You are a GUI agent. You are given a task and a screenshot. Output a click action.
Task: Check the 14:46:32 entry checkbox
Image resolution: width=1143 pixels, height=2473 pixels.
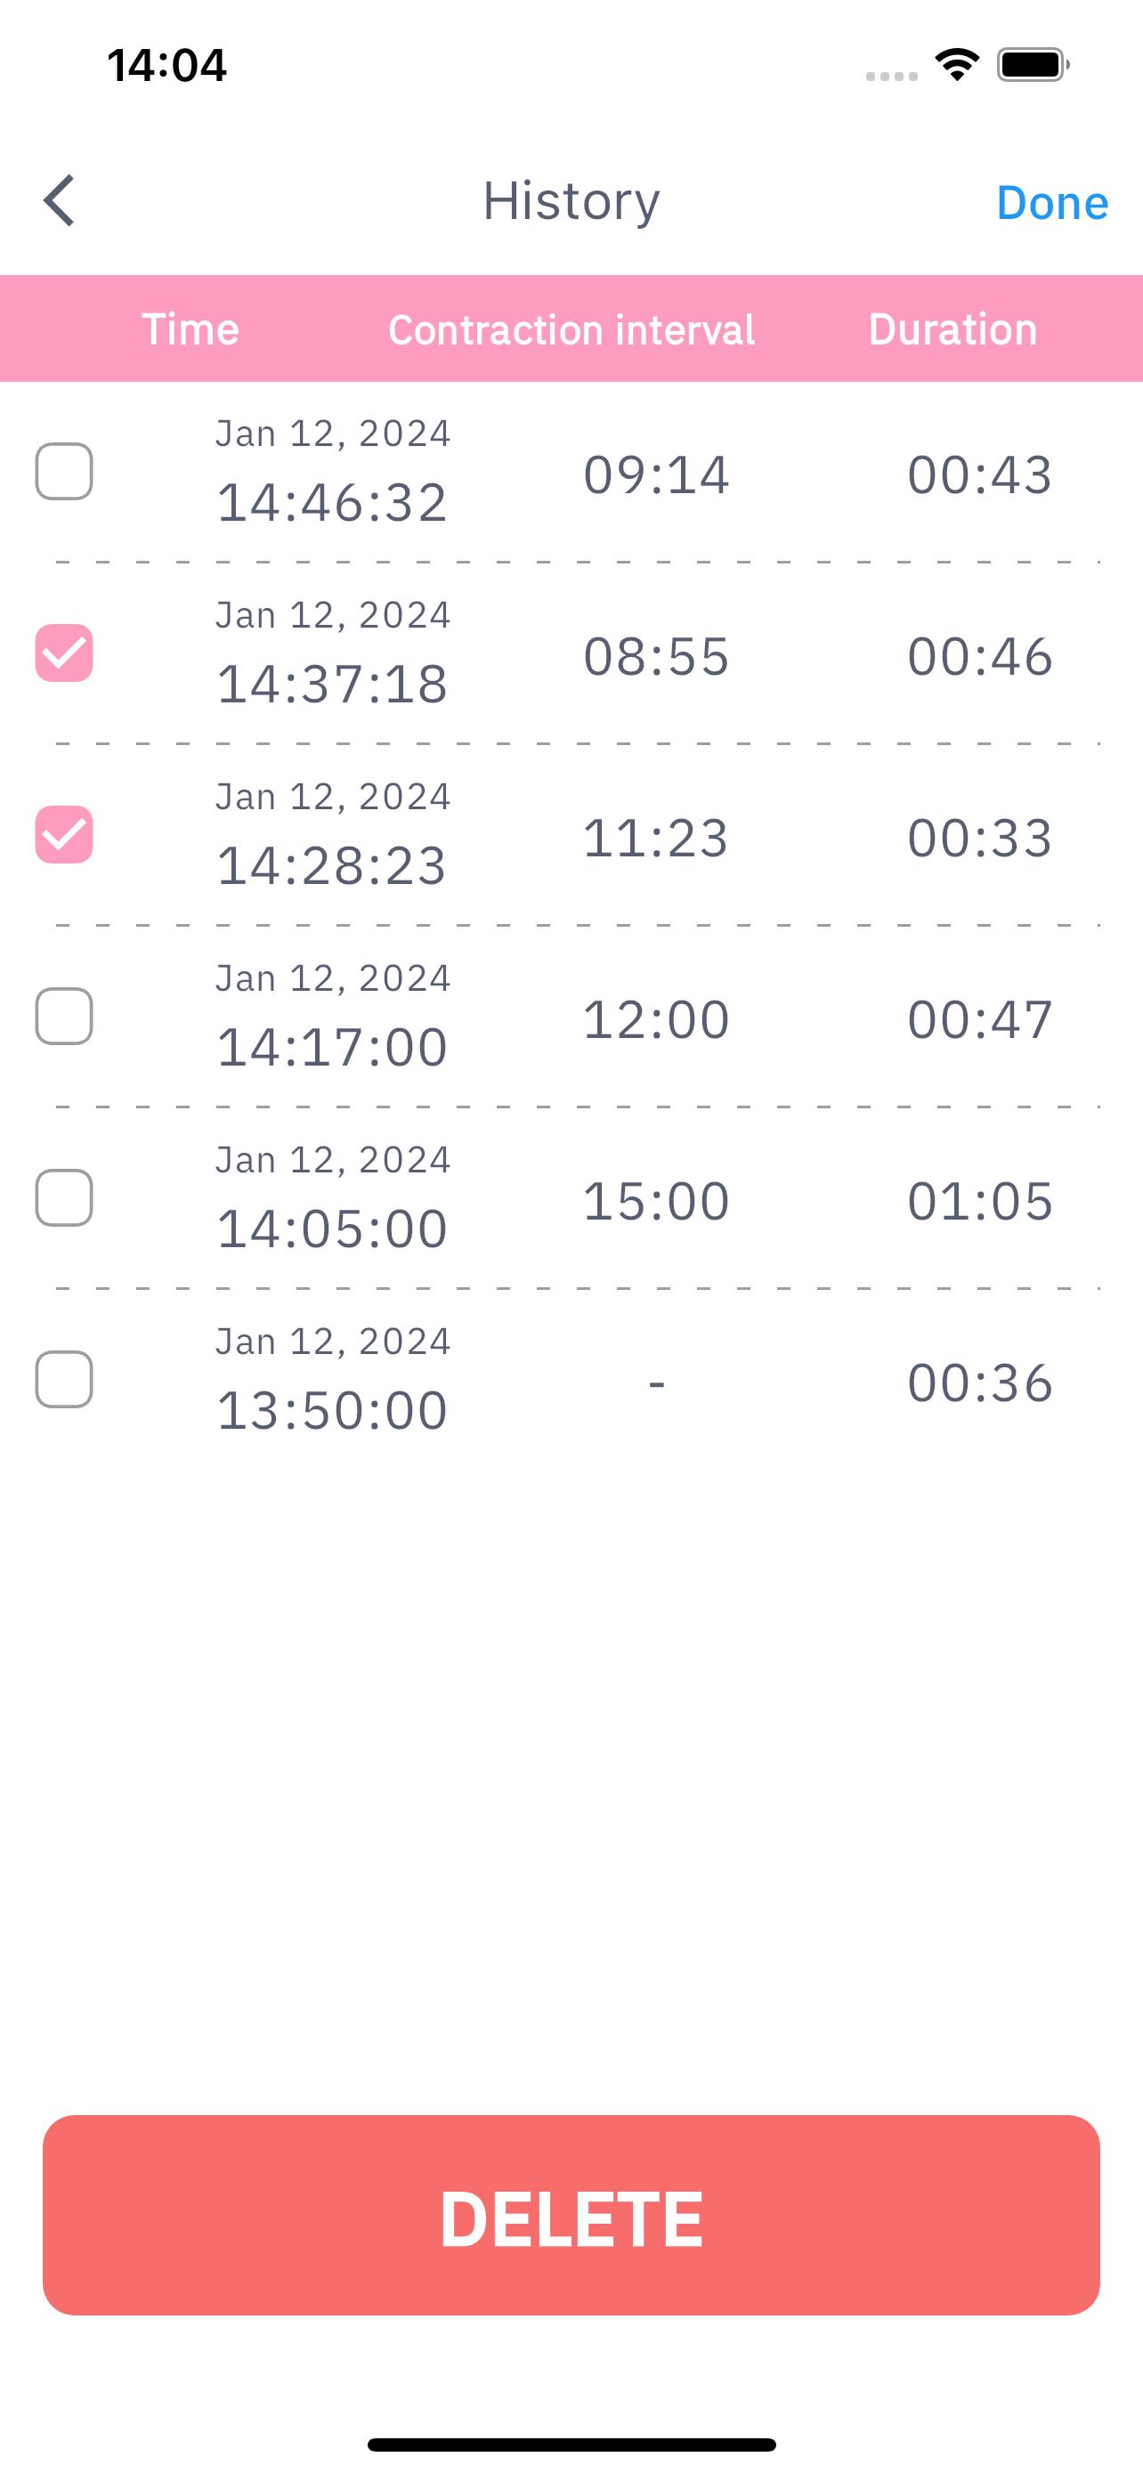point(64,472)
